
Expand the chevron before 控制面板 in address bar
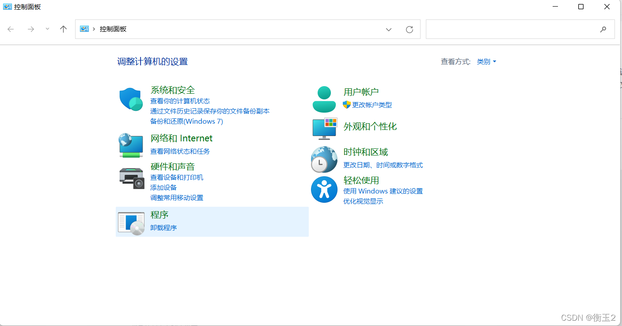(94, 29)
